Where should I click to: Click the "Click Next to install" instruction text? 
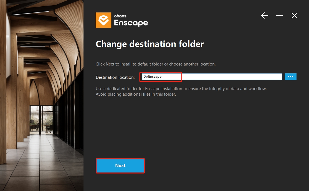(155, 64)
